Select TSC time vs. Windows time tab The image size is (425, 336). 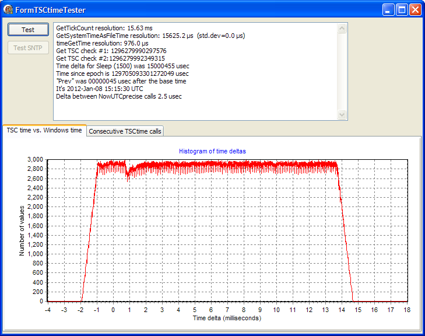44,130
